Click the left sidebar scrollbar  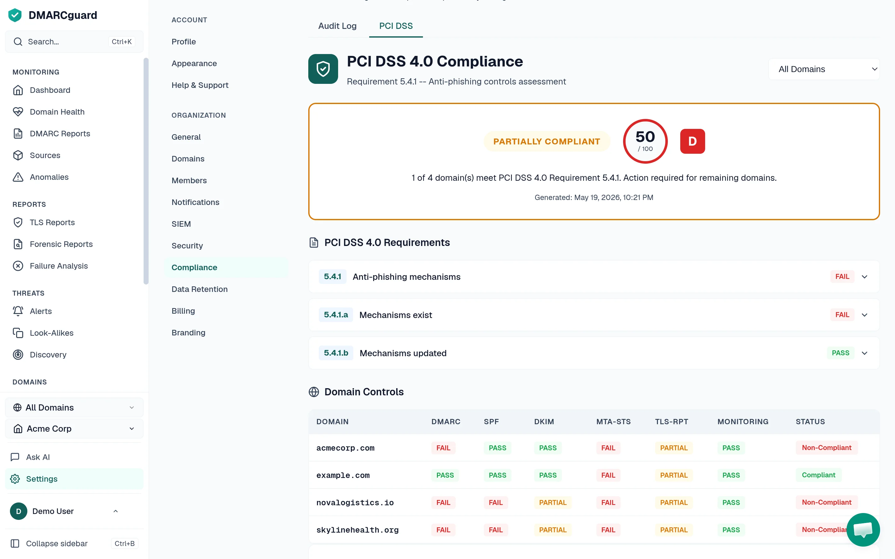146,171
